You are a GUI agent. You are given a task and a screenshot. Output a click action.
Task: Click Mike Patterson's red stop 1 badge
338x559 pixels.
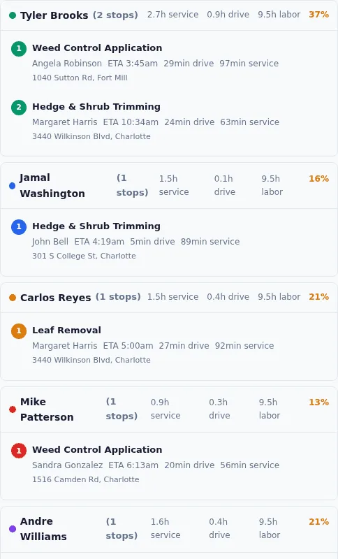[x=19, y=450]
